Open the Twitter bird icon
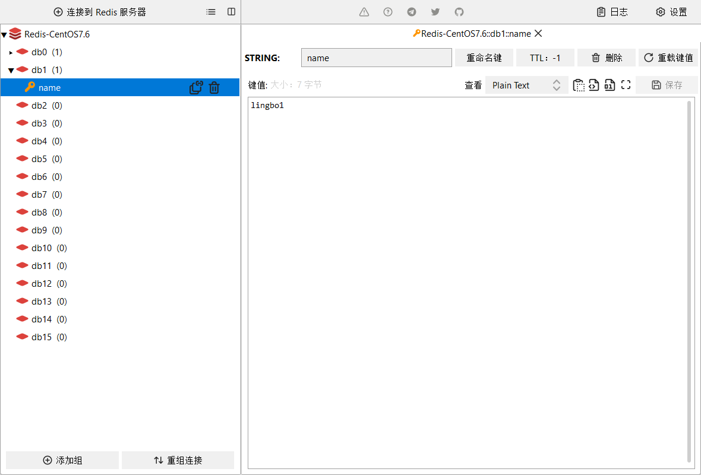Screen dimensions: 701x475 click(x=435, y=12)
